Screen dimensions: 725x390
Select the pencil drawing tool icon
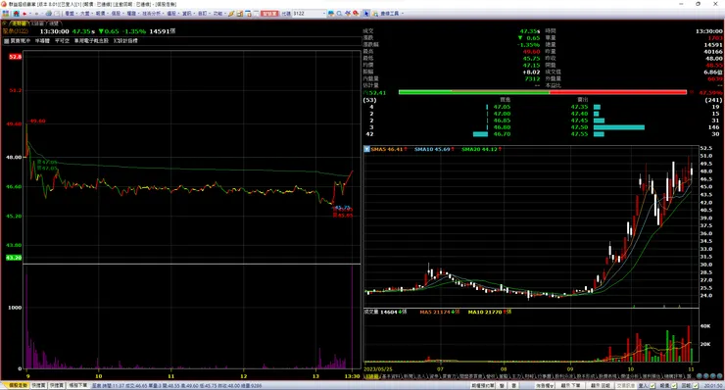[x=231, y=14]
